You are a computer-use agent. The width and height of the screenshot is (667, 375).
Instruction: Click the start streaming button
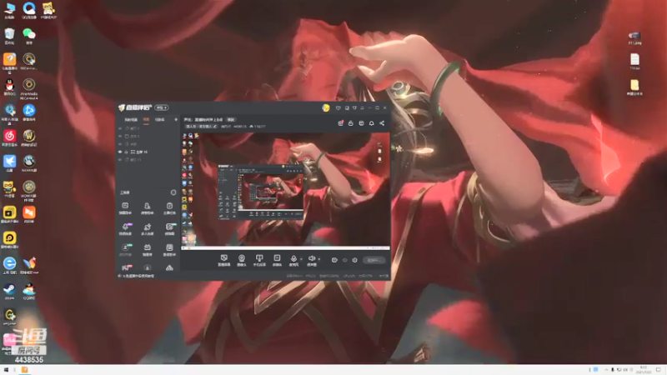pyautogui.click(x=374, y=260)
